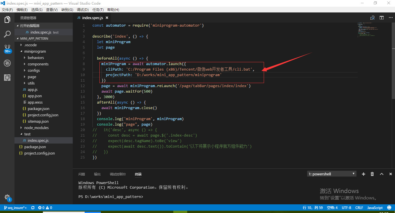This screenshot has width=395, height=213.
Task: Open app.json in the file tree
Action: (43, 96)
